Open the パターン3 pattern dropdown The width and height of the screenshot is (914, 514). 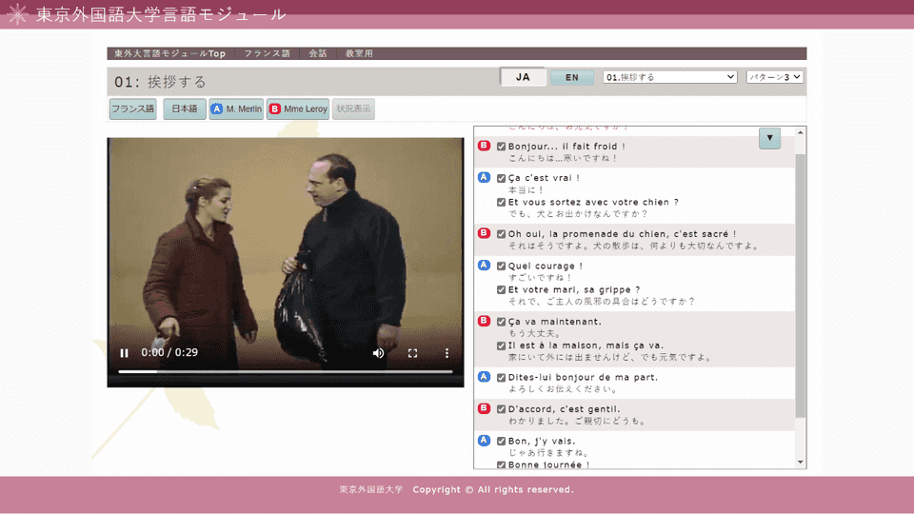coord(774,77)
